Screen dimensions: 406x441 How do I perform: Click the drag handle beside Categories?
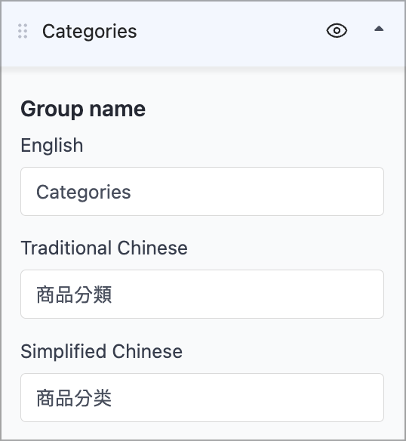point(23,31)
